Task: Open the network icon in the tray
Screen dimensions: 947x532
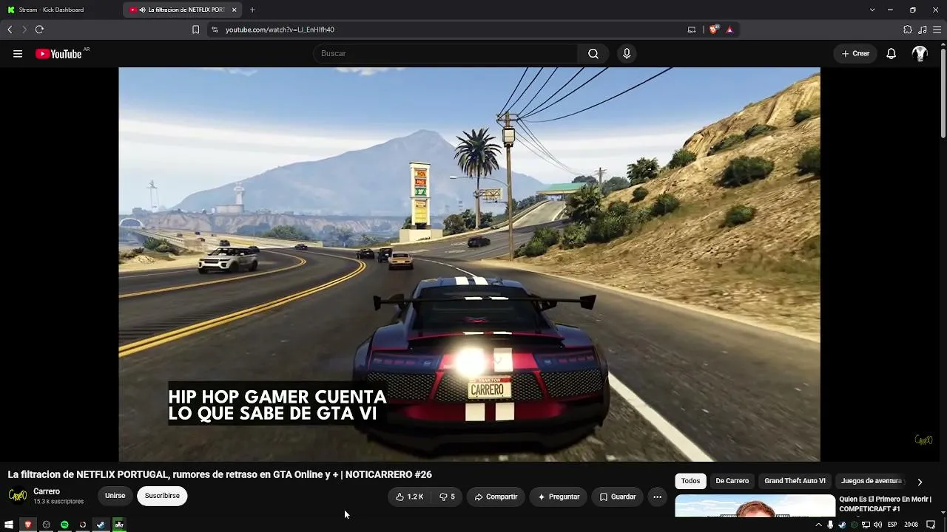Action: click(866, 525)
